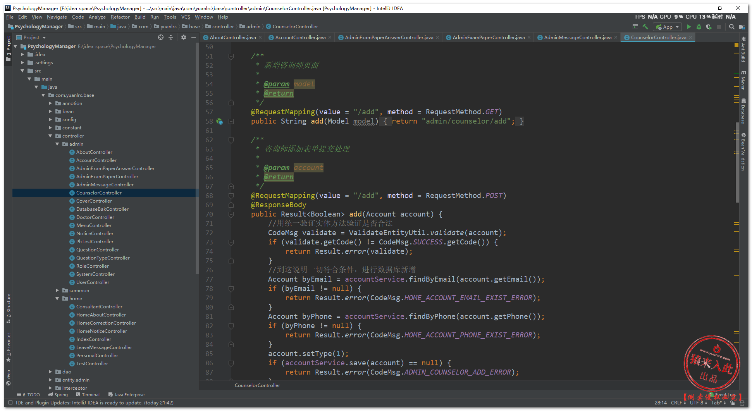The height and width of the screenshot is (411, 752).
Task: Open Search Everywhere magnifier icon
Action: pos(731,27)
